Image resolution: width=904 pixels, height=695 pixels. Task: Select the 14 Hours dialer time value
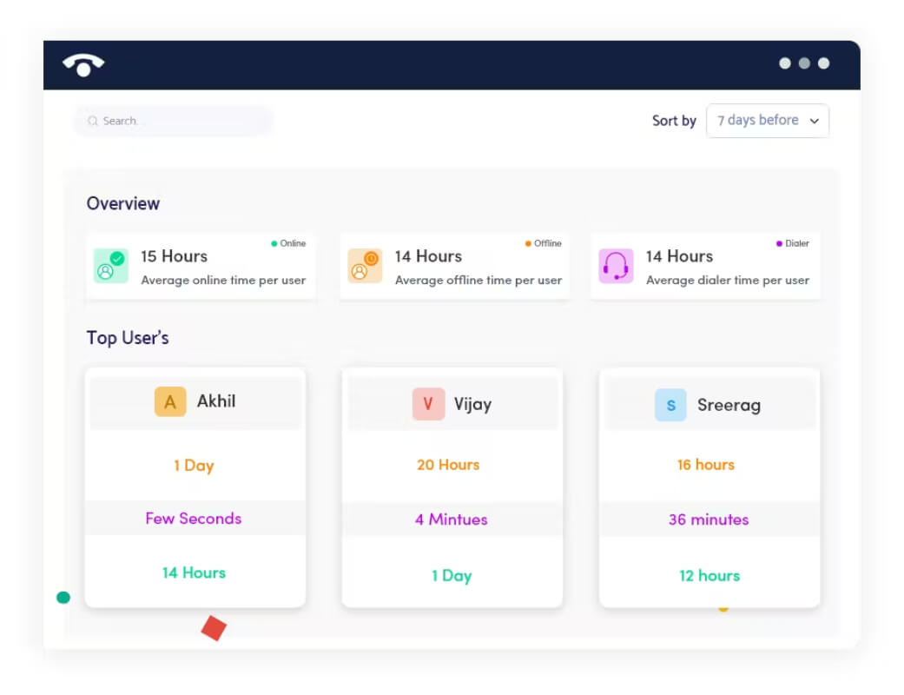(679, 256)
